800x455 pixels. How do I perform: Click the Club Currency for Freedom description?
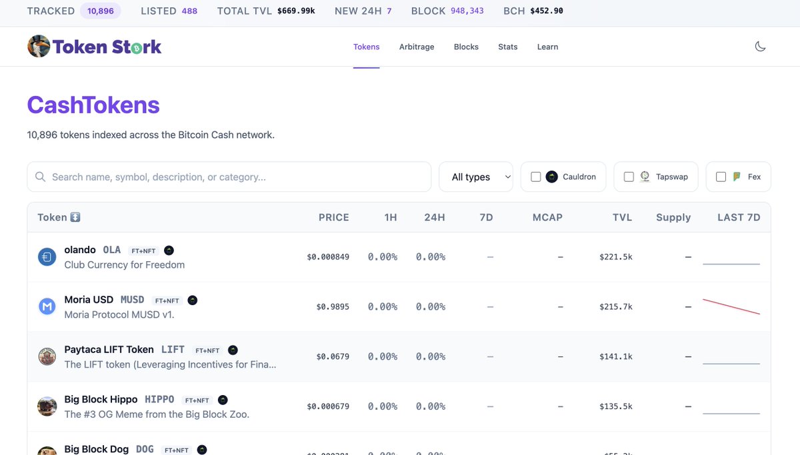tap(125, 264)
